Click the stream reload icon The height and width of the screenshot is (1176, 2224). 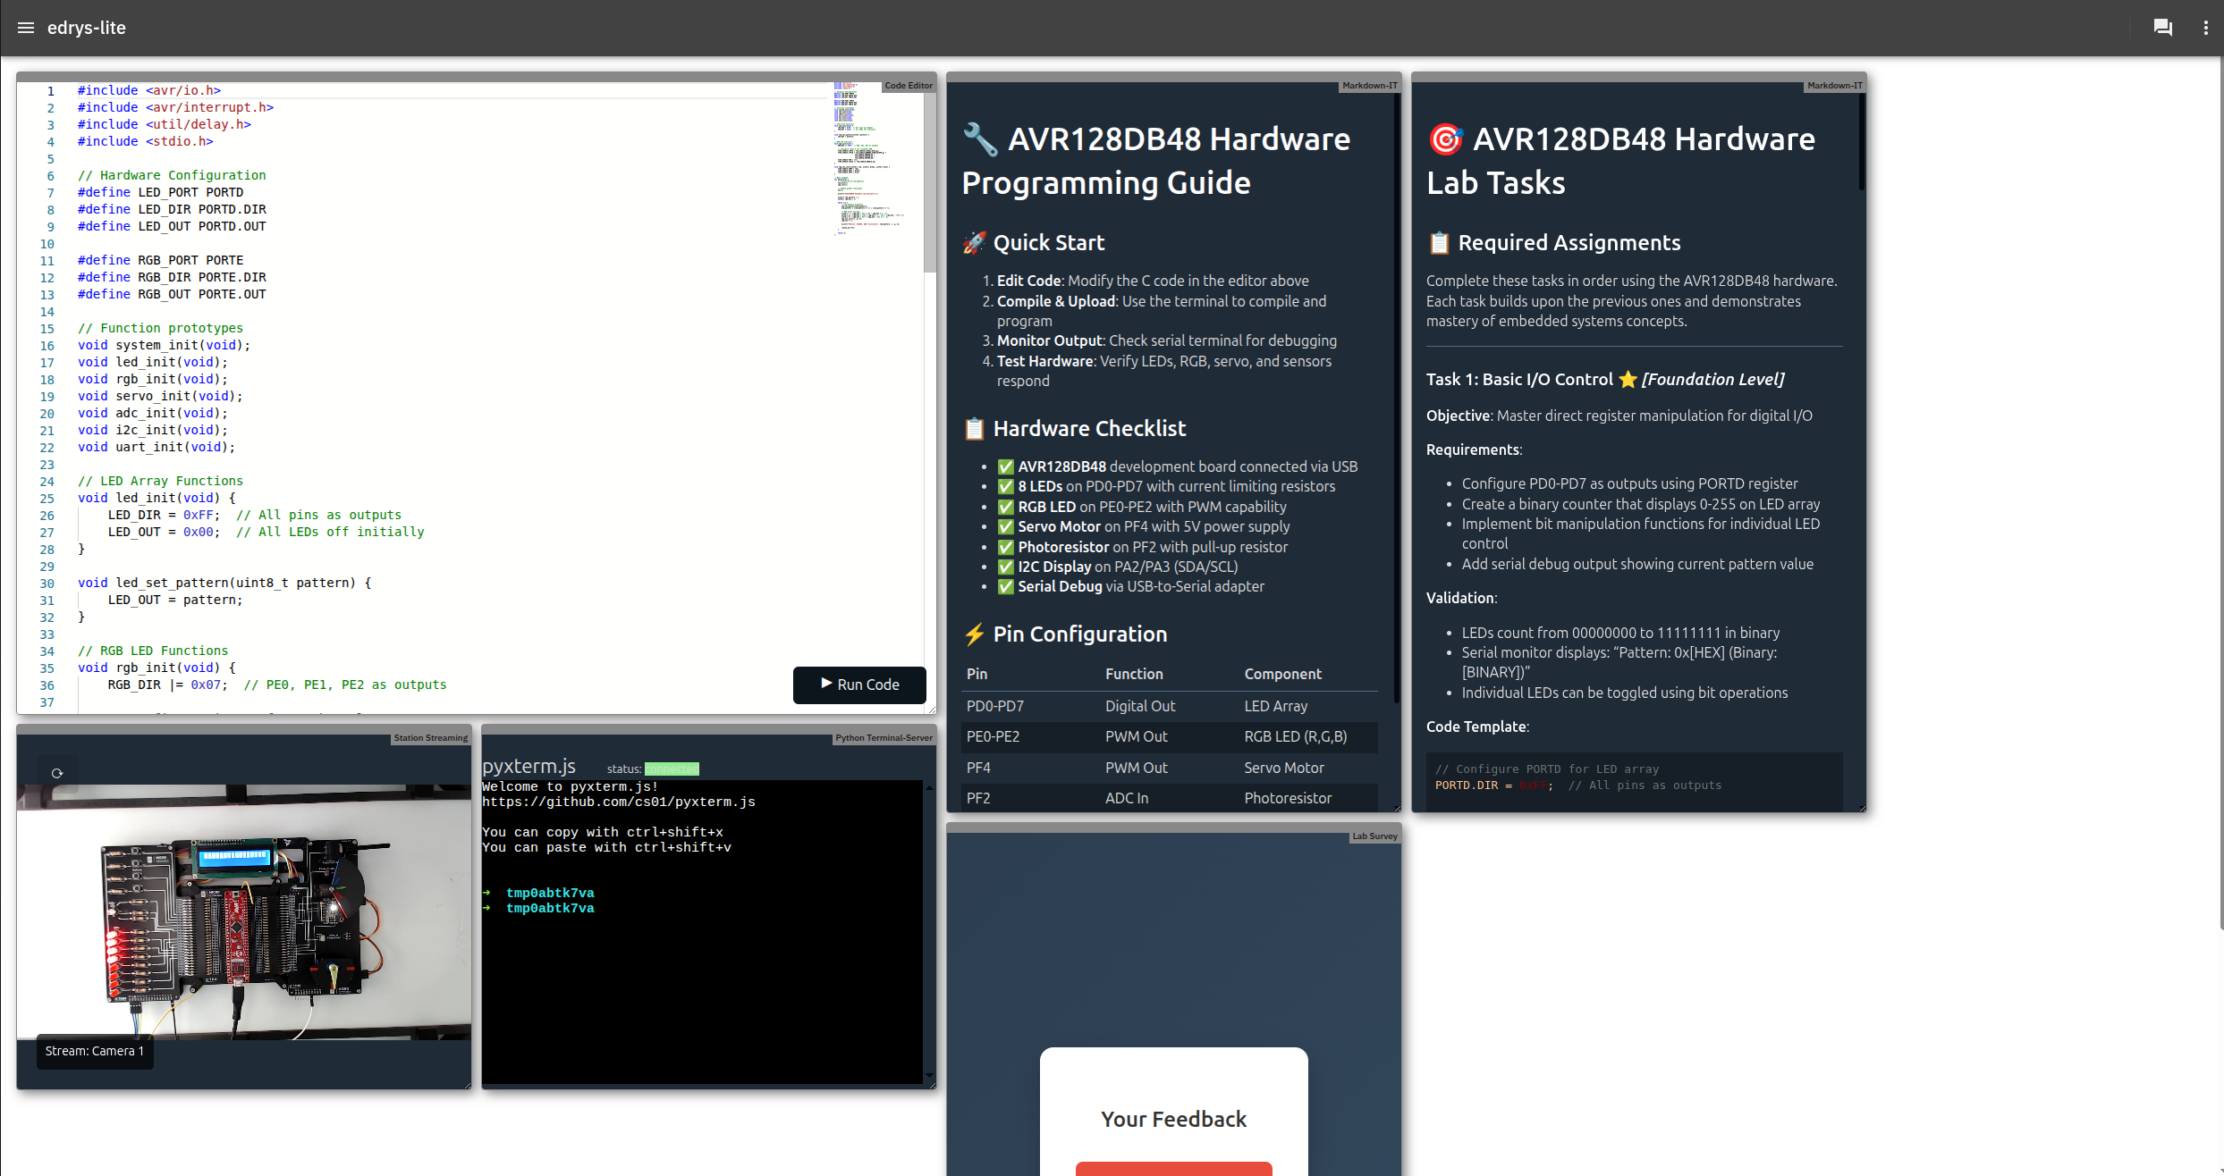tap(57, 774)
